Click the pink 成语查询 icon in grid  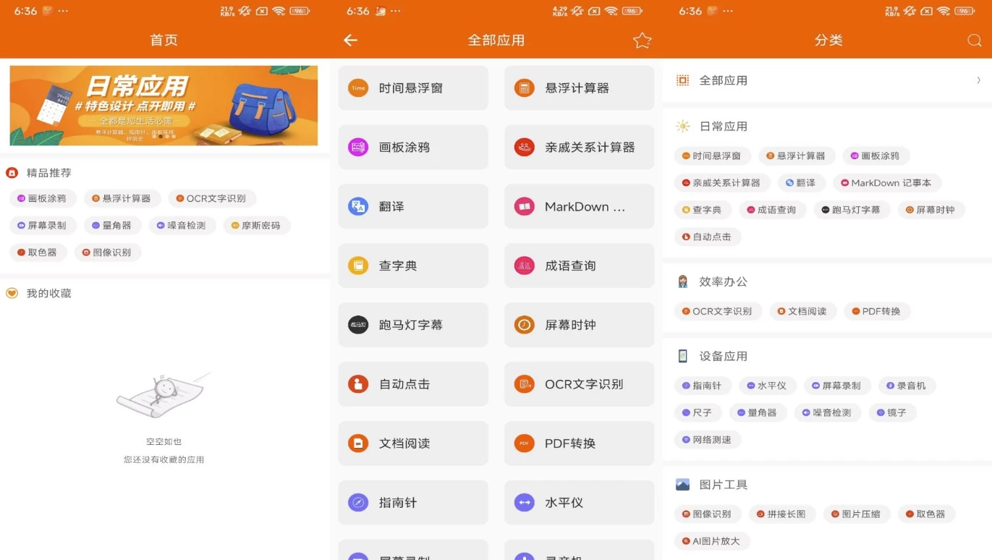(525, 266)
